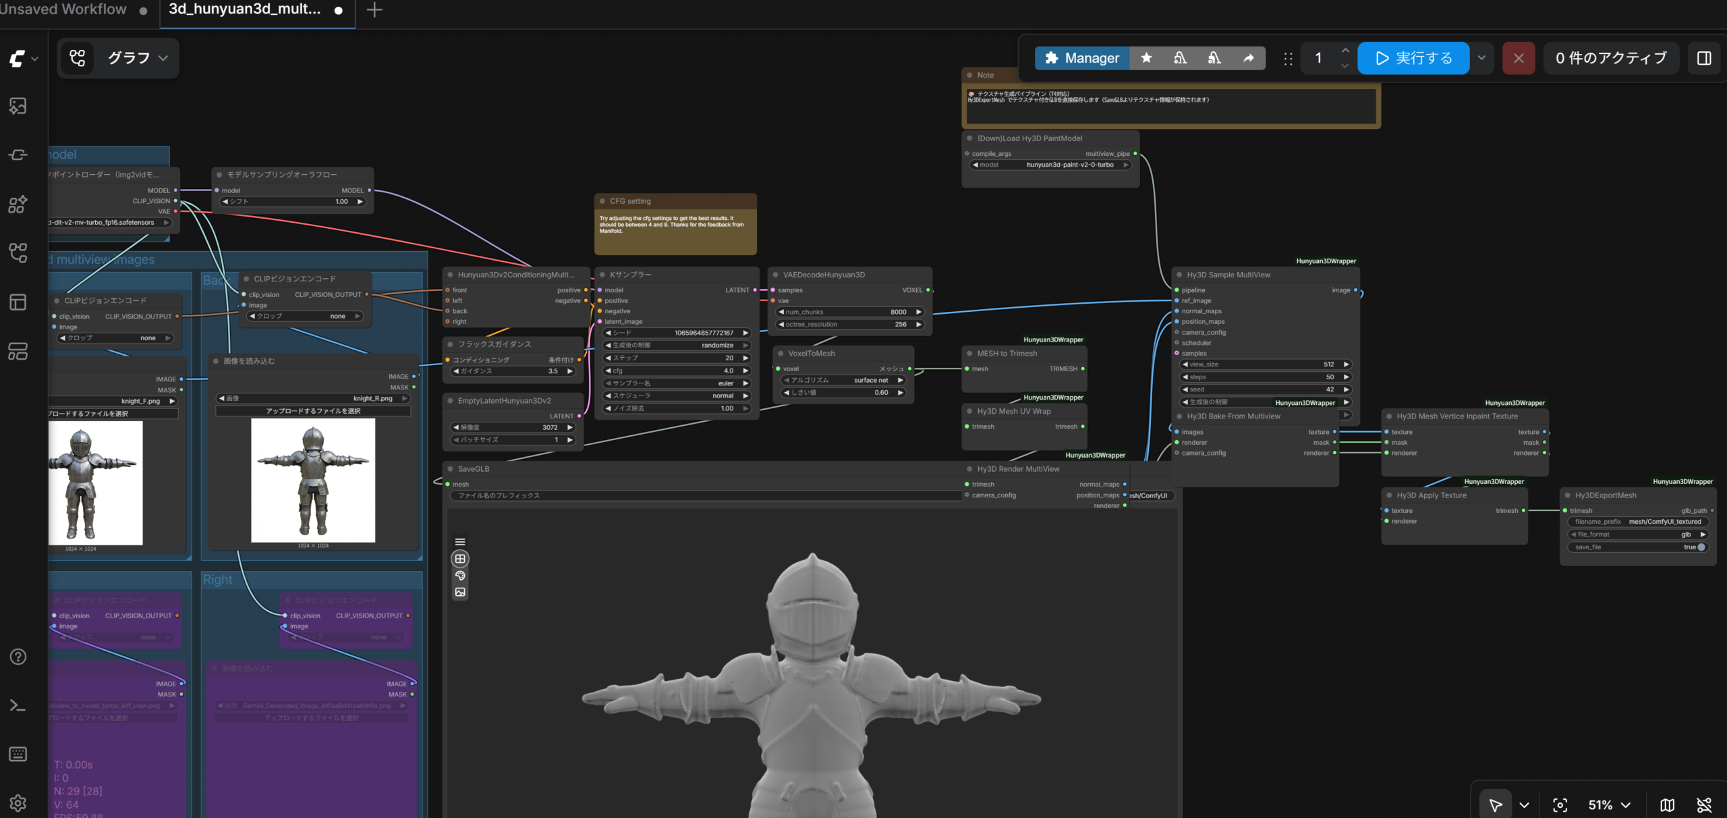This screenshot has width=1727, height=818.
Task: Open settings gear icon in sidebar
Action: coord(18,802)
